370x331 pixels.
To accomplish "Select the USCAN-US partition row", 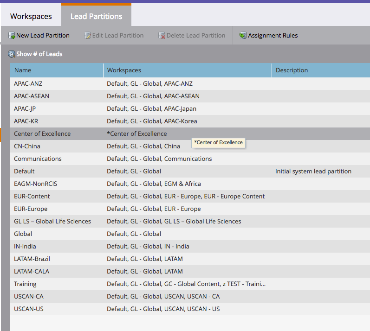I will tap(190, 309).
